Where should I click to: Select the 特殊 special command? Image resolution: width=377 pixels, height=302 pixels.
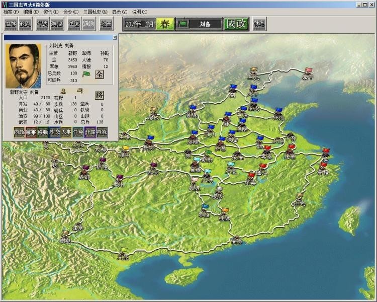coord(102,132)
